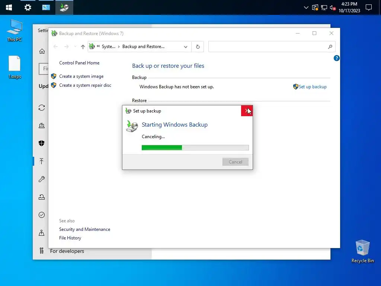Open the blue Help question mark
The height and width of the screenshot is (286, 381).
[336, 58]
